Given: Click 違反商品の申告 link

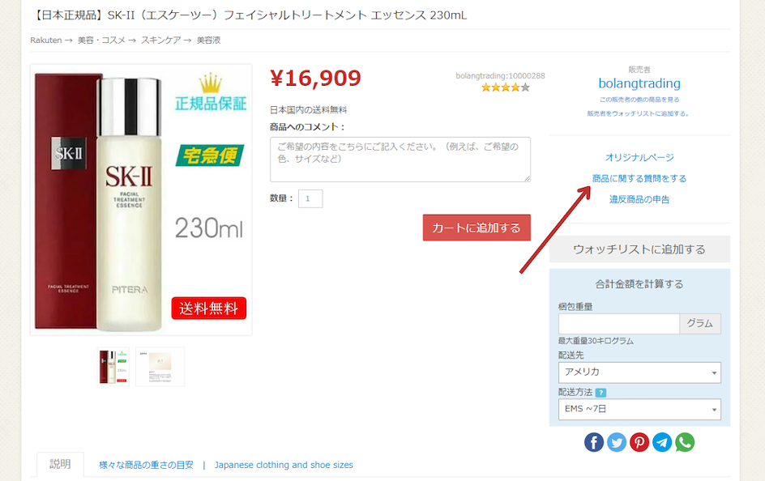Looking at the screenshot, I should click(x=639, y=199).
